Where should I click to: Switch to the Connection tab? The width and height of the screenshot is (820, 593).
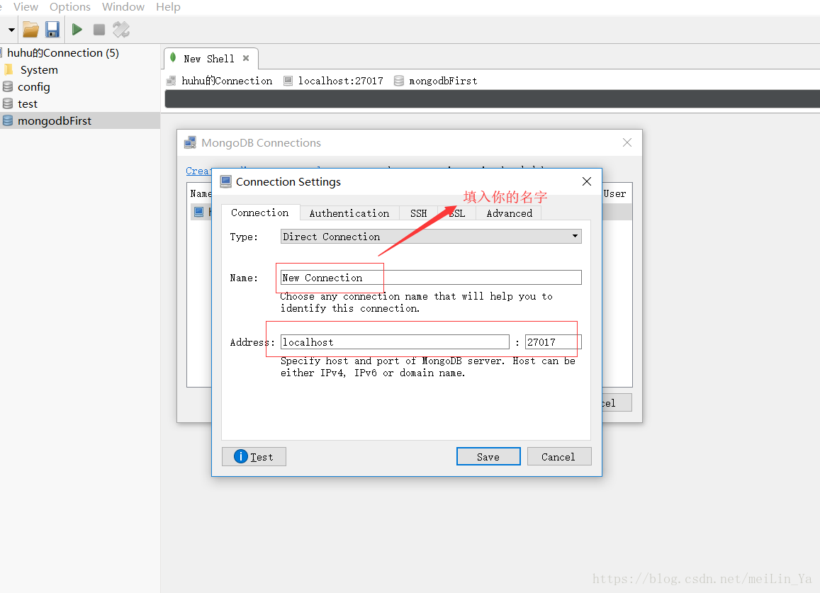point(260,213)
